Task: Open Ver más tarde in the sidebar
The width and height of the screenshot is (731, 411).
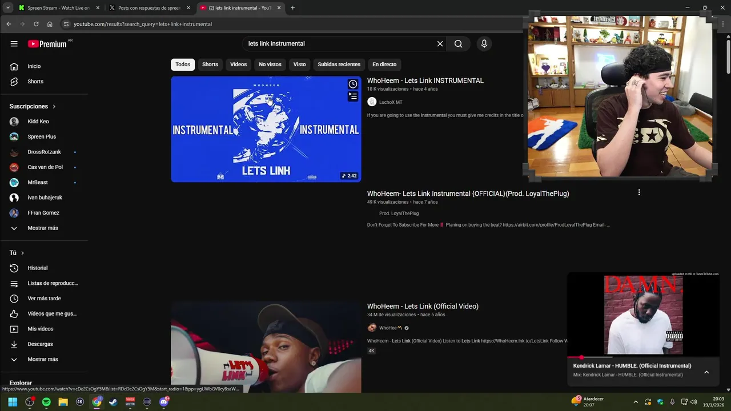Action: (x=45, y=299)
